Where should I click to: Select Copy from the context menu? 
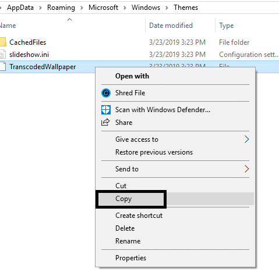(x=175, y=199)
